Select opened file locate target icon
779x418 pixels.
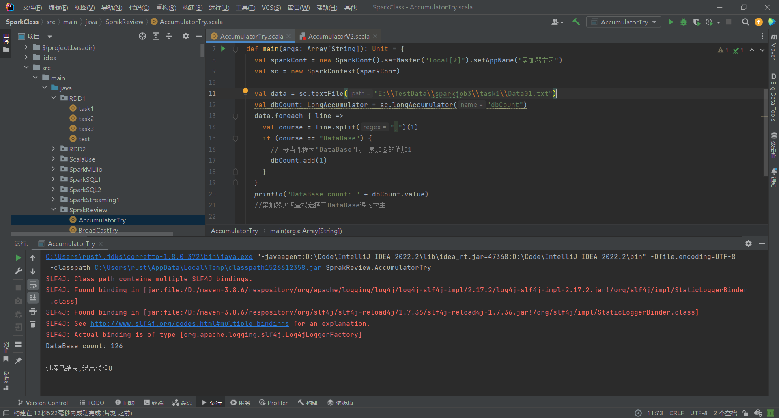[x=142, y=36]
